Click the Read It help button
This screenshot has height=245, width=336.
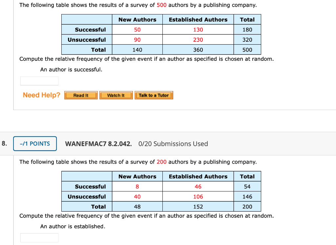coord(80,95)
